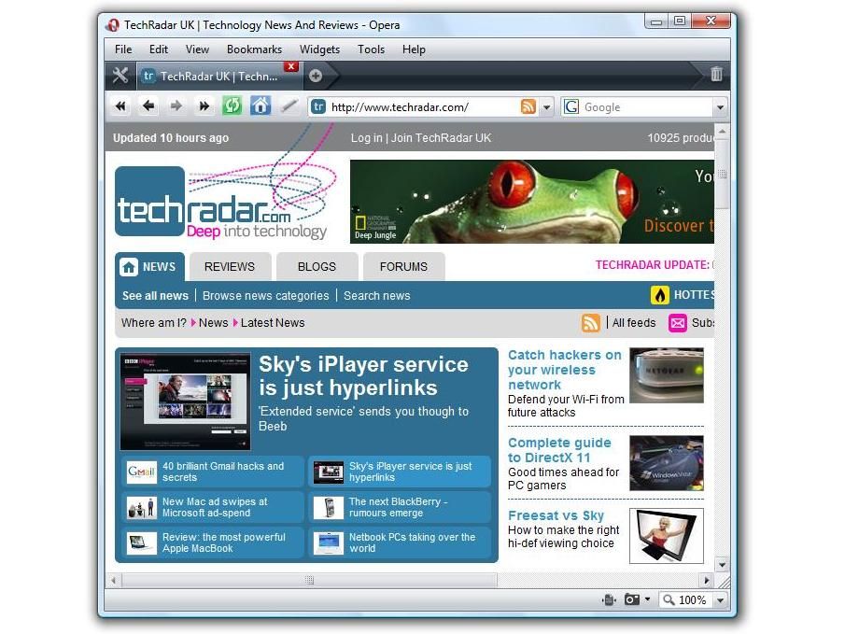
Task: Open the search engine dropdown arrow
Action: click(x=721, y=107)
